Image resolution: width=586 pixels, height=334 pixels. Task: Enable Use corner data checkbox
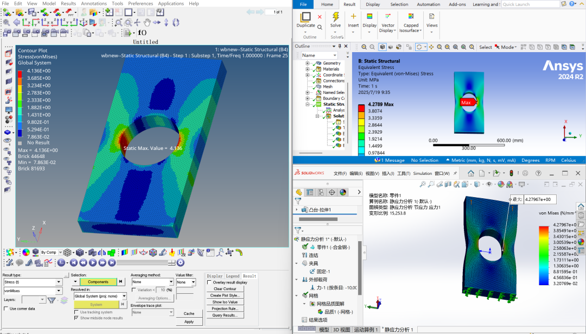tap(5, 308)
